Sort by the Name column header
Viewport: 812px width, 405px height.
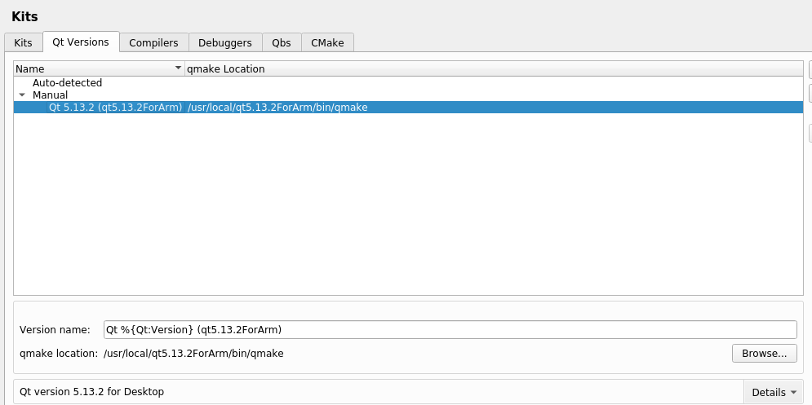click(x=99, y=68)
